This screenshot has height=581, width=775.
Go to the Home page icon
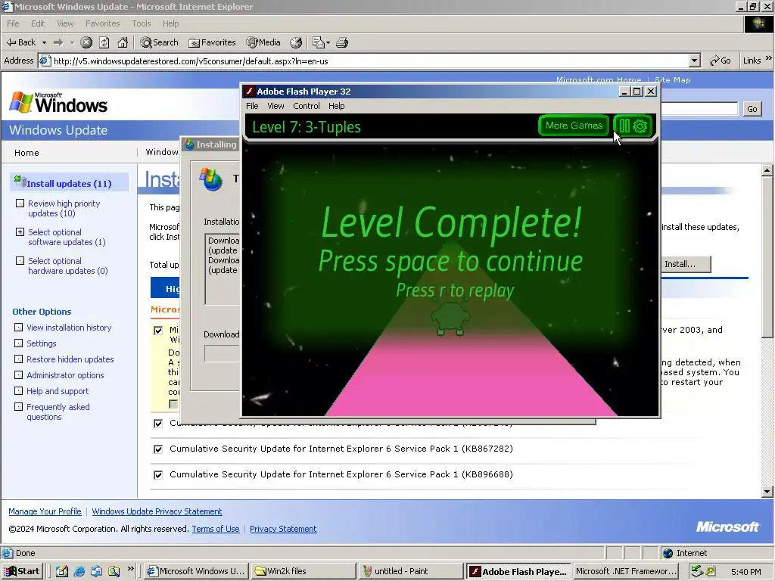(123, 42)
